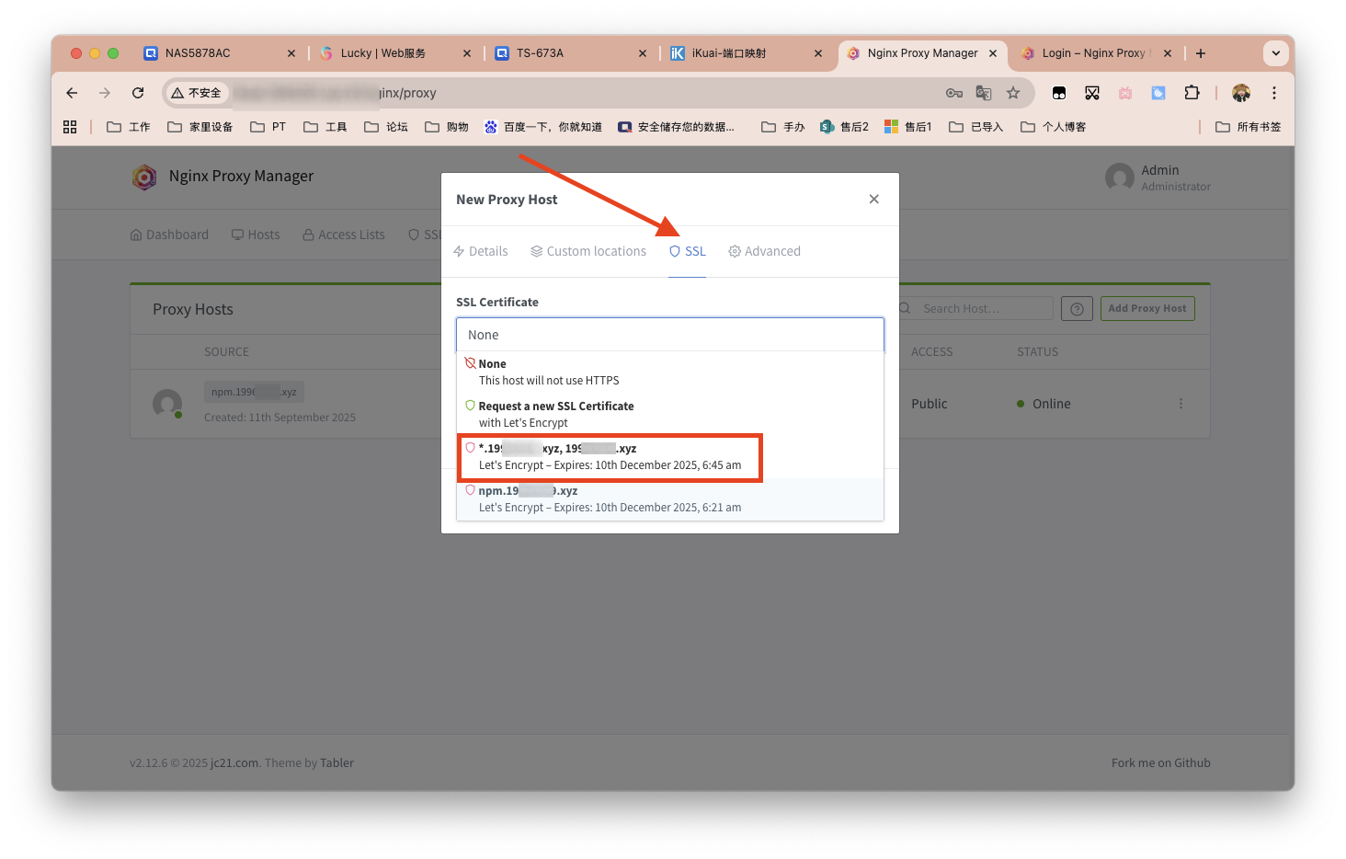1346x859 pixels.
Task: Click the SSL Certificate input field
Action: [x=670, y=335]
